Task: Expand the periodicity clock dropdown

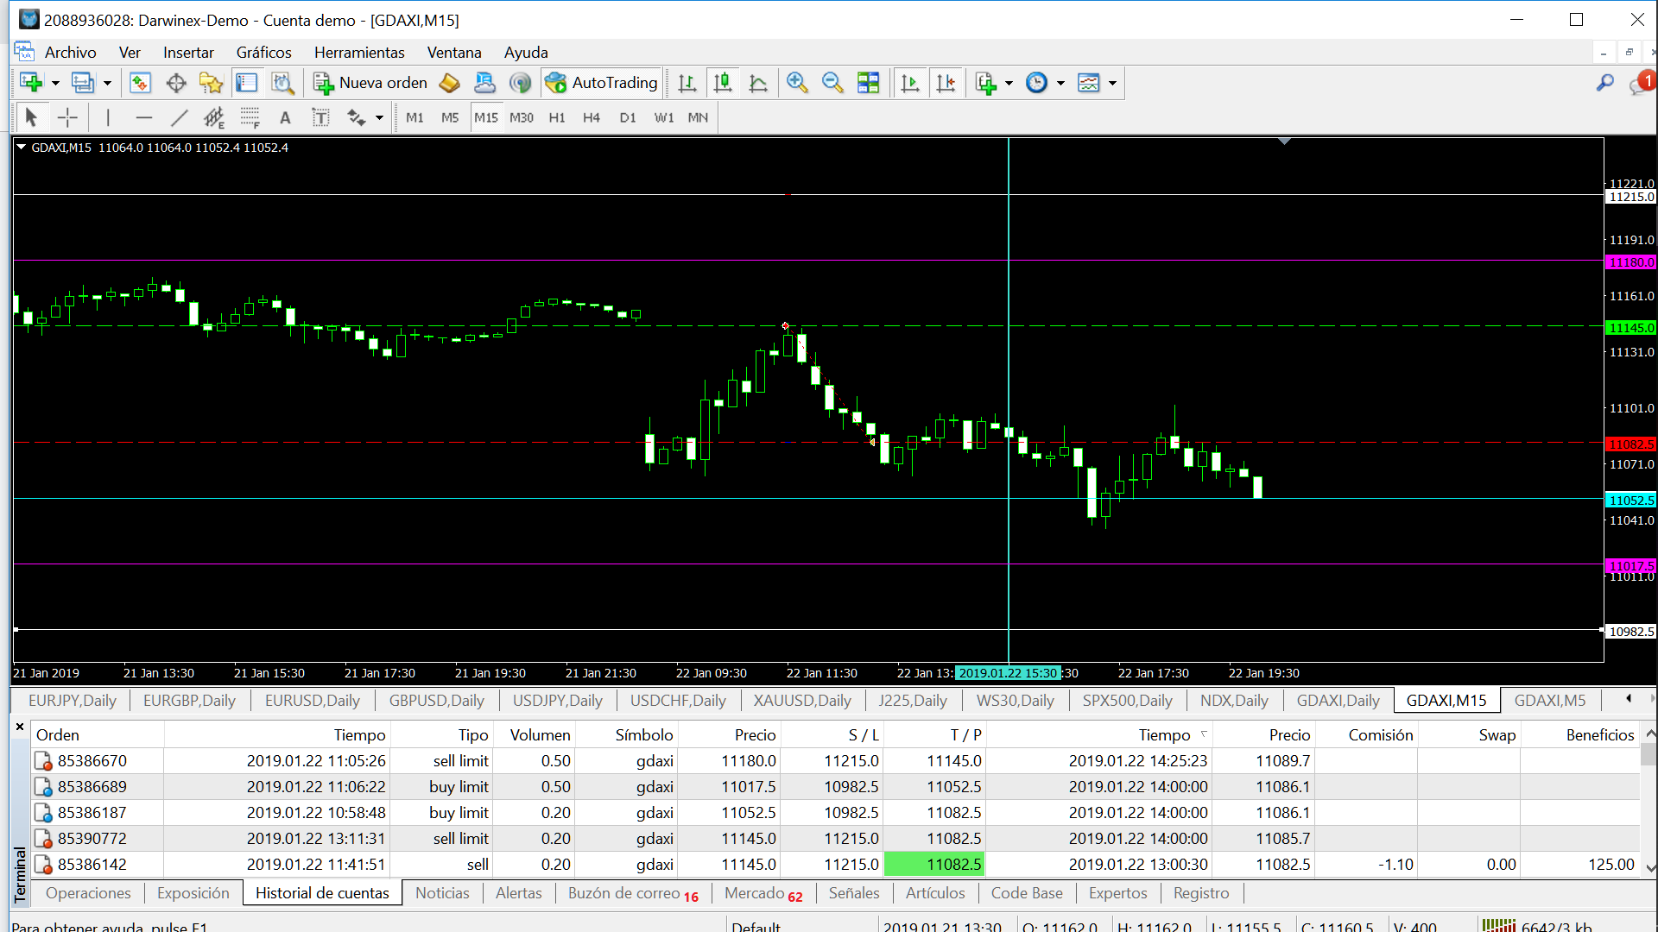Action: pyautogui.click(x=1060, y=83)
